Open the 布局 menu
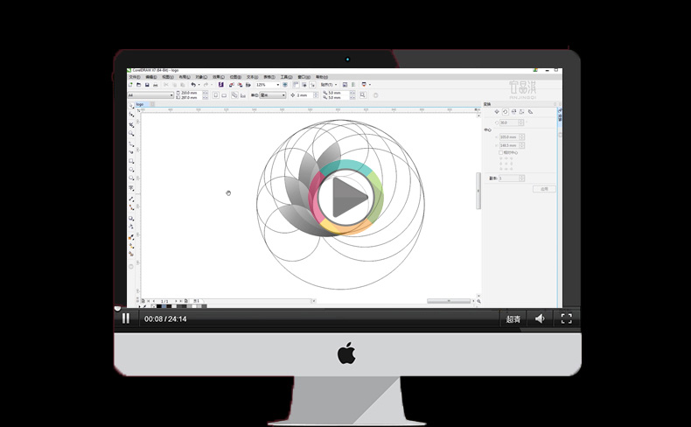The image size is (691, 427). click(x=185, y=77)
